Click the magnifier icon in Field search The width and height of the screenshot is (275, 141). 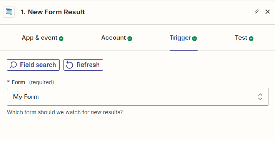click(x=13, y=65)
